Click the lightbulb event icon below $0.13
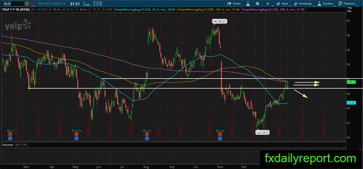The height and width of the screenshot is (169, 363). click(x=220, y=138)
